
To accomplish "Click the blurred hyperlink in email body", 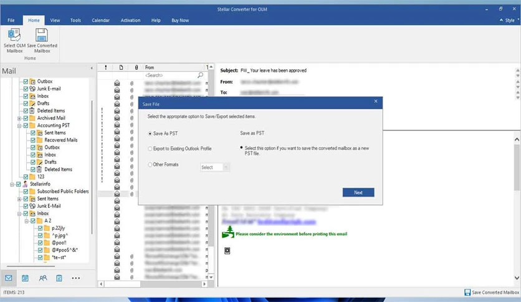I will click(x=287, y=221).
